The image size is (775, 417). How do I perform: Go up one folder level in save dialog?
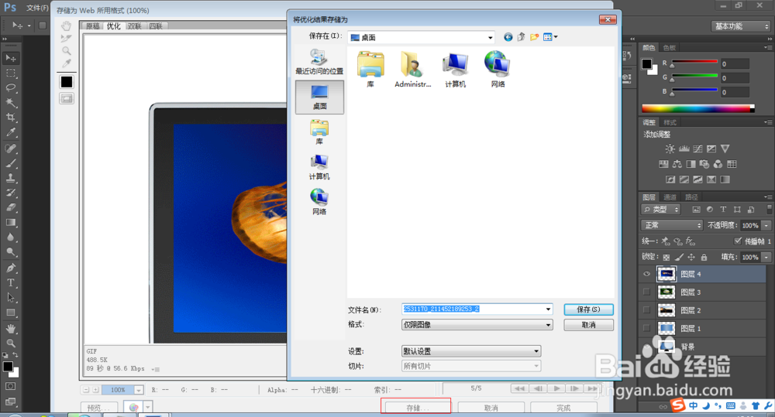[x=521, y=37]
